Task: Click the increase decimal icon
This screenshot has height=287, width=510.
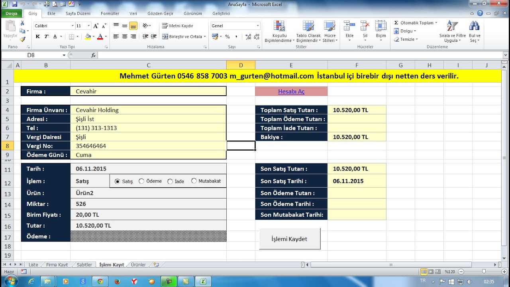Action: (x=248, y=36)
